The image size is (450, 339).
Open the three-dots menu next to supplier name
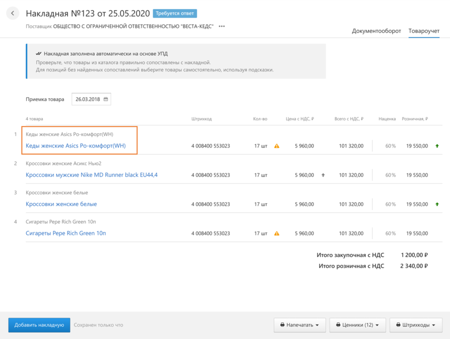tap(222, 26)
